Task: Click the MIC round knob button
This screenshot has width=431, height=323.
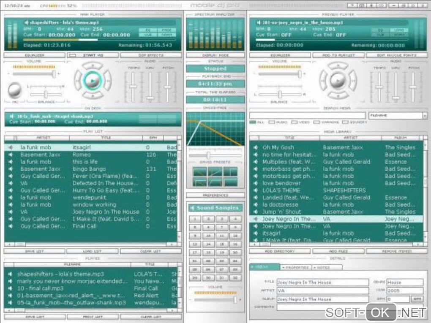Action: (14, 90)
